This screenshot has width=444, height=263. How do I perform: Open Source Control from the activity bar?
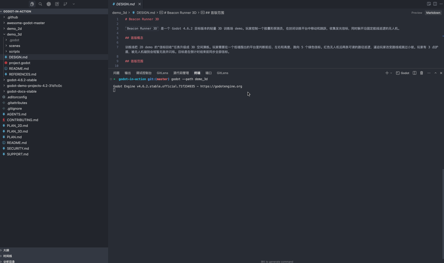tap(65, 4)
